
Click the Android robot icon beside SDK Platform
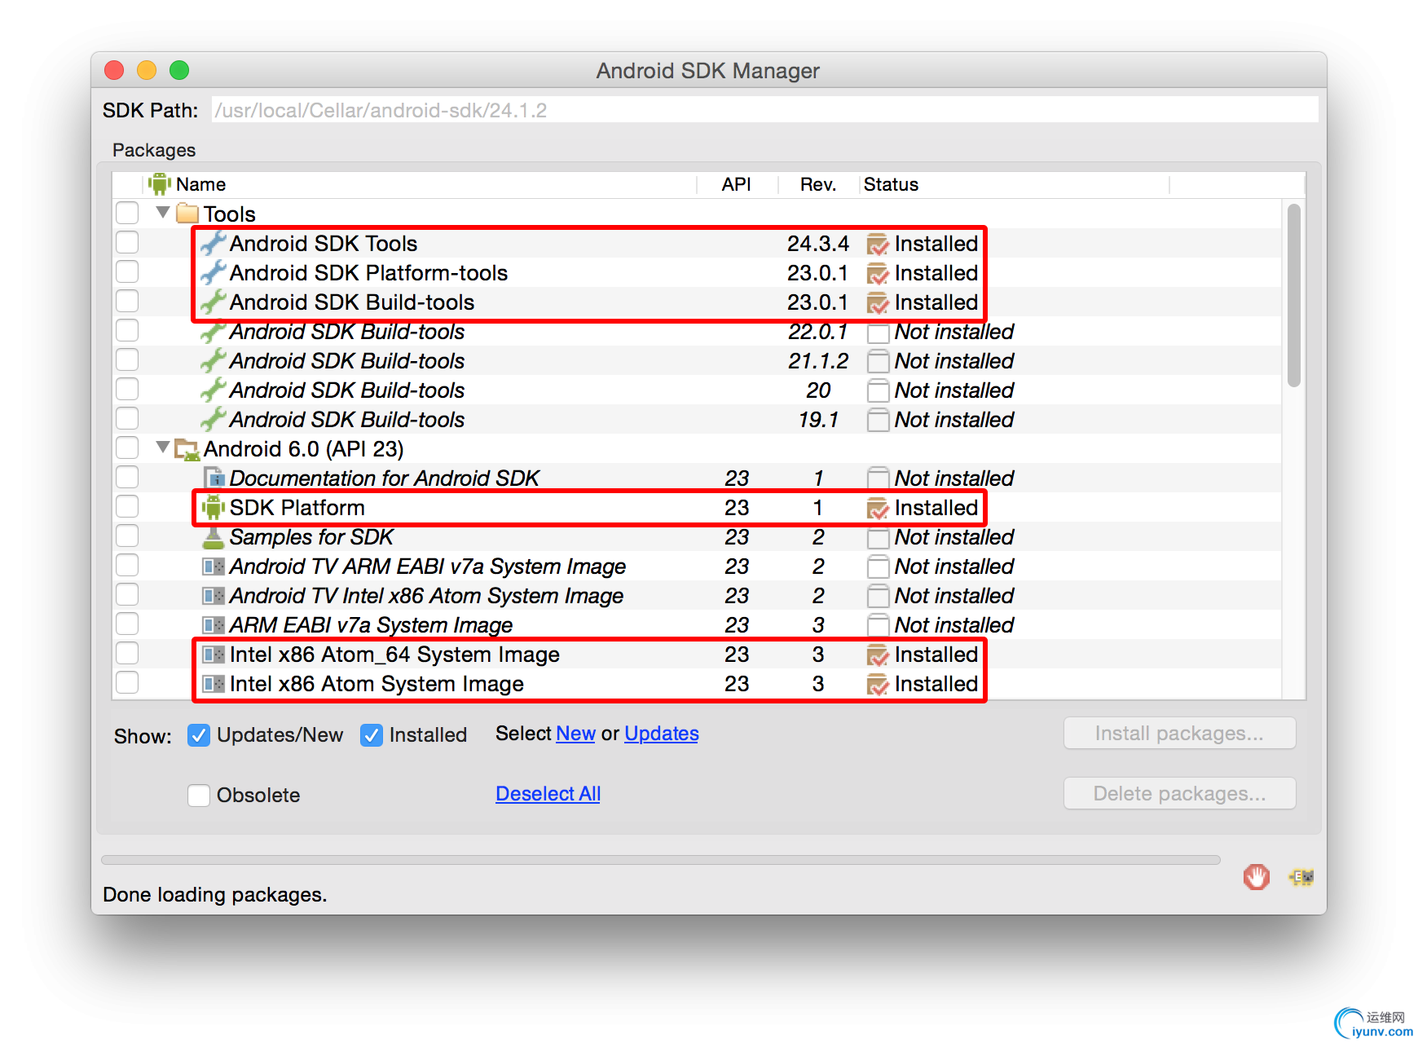click(x=214, y=507)
